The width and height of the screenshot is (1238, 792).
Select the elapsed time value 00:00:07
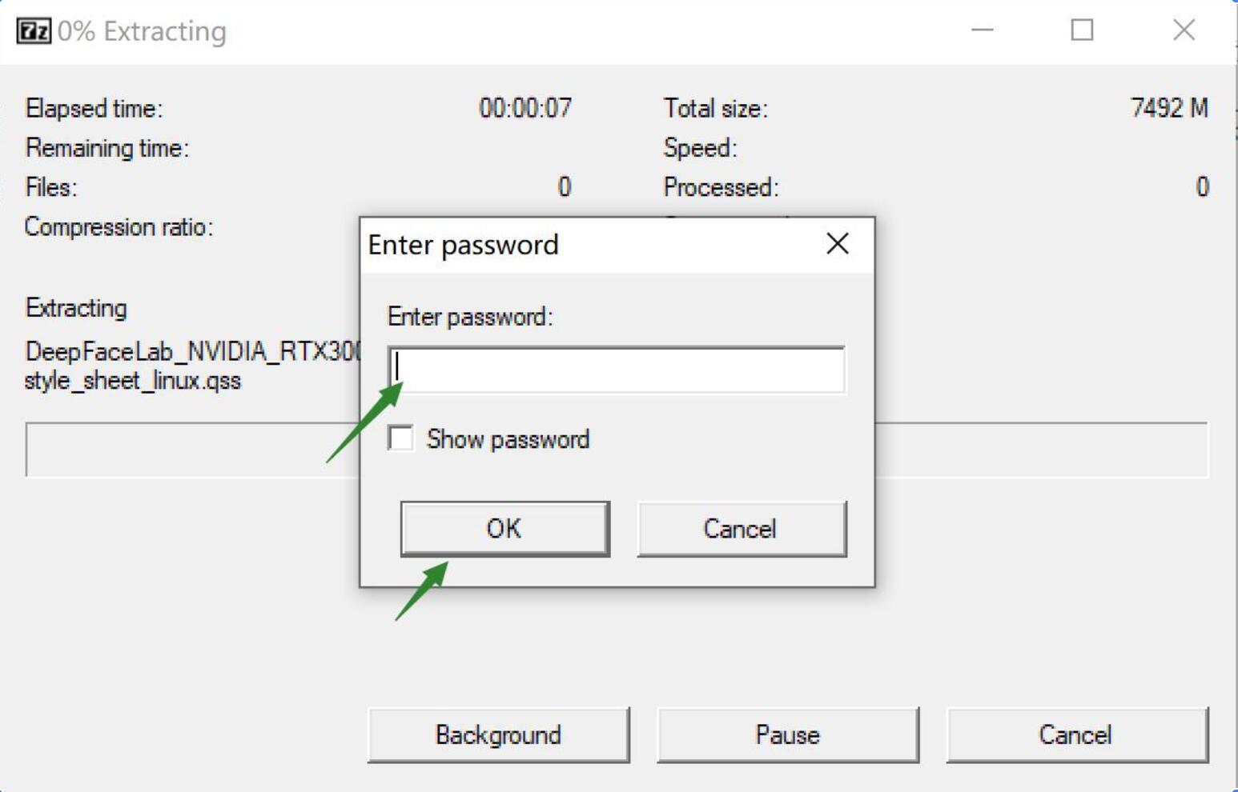(525, 108)
